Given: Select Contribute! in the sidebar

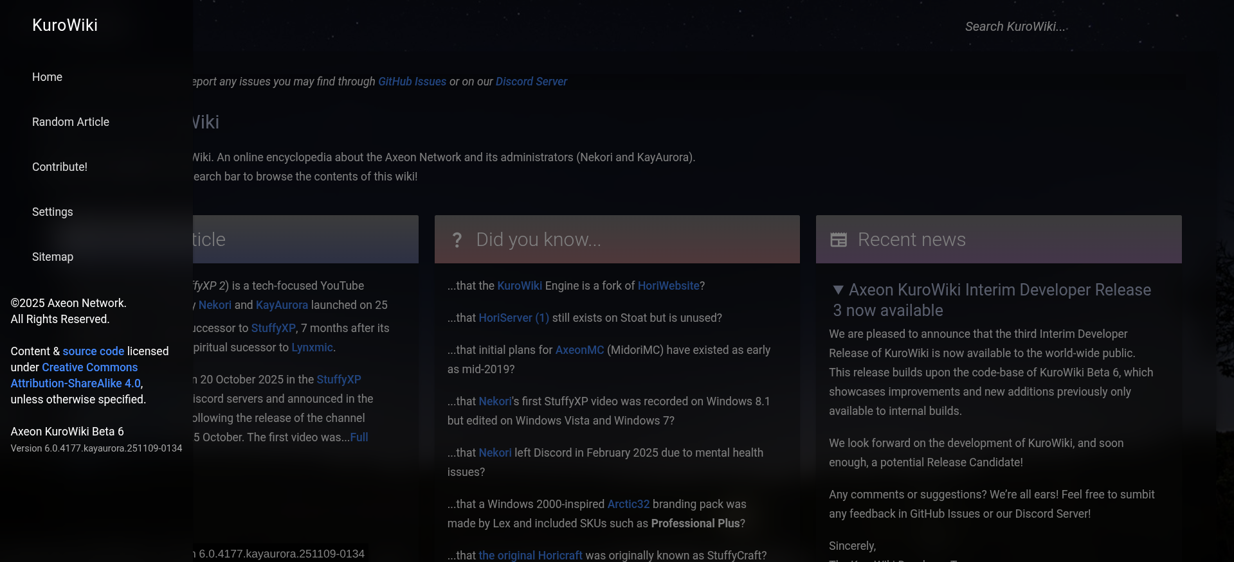Looking at the screenshot, I should (60, 167).
